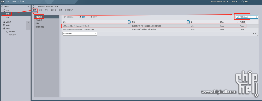Screen dimensions: 262x101
Task: Select the VMkernel.Boot.disableACSCheck row
Action: pos(160,26)
